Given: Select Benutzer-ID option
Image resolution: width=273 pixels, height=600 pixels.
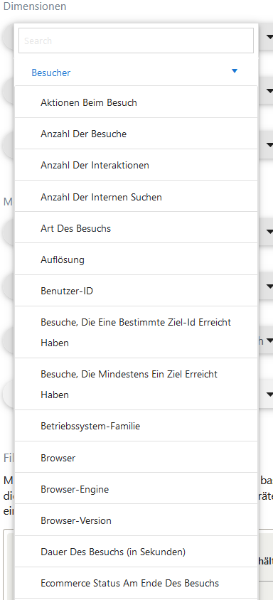Looking at the screenshot, I should pos(136,291).
